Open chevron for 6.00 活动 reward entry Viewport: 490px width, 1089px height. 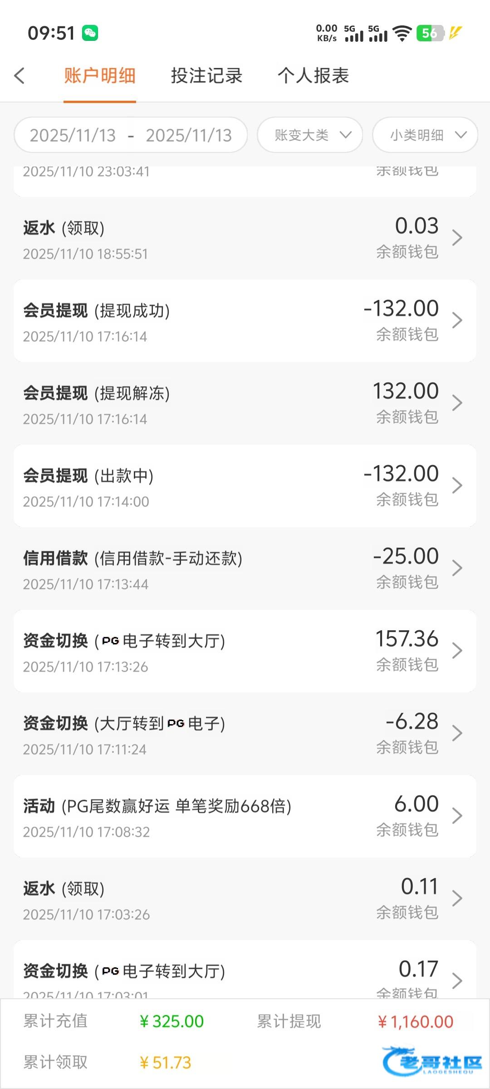coord(457,816)
